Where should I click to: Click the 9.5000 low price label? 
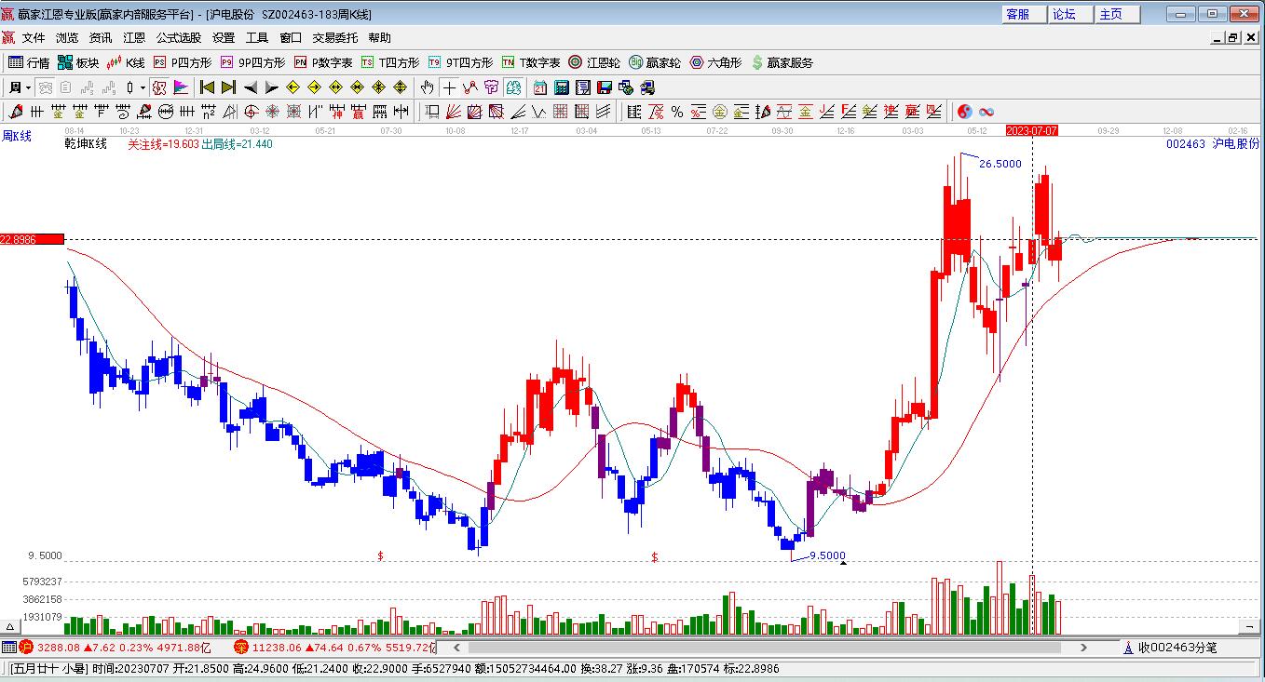point(827,555)
